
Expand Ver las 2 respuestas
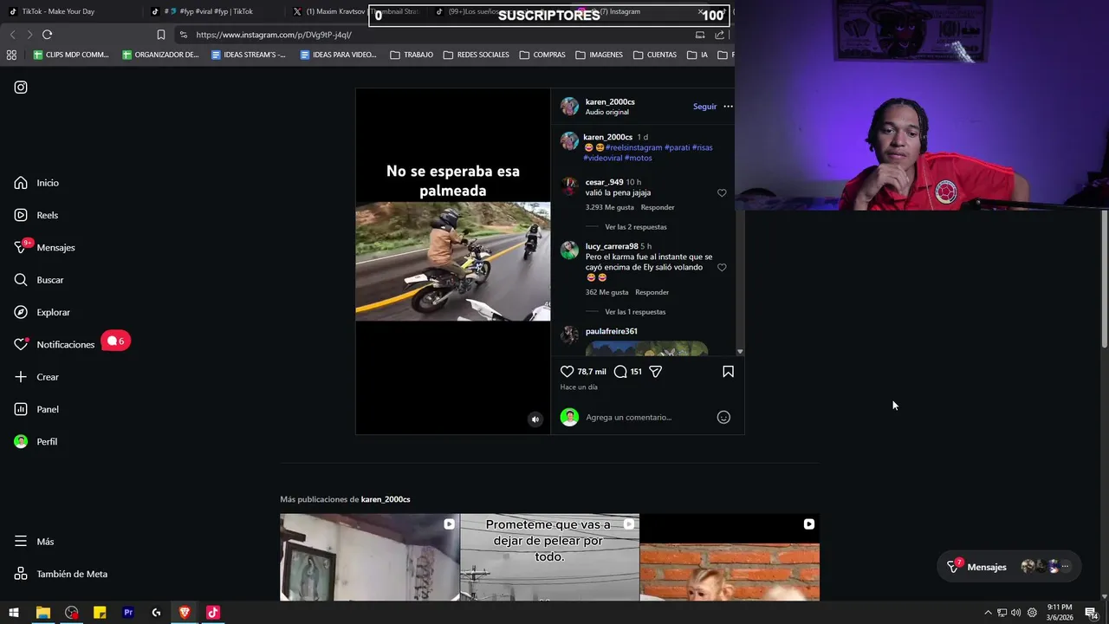coord(636,227)
